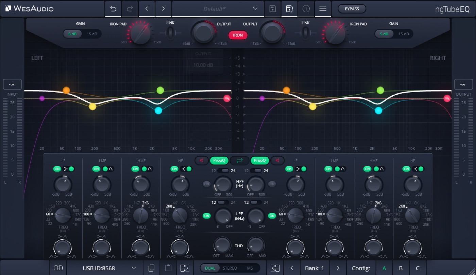Image resolution: width=476 pixels, height=275 pixels.
Task: Click the right channel red speaker solo icon
Action: [277, 160]
